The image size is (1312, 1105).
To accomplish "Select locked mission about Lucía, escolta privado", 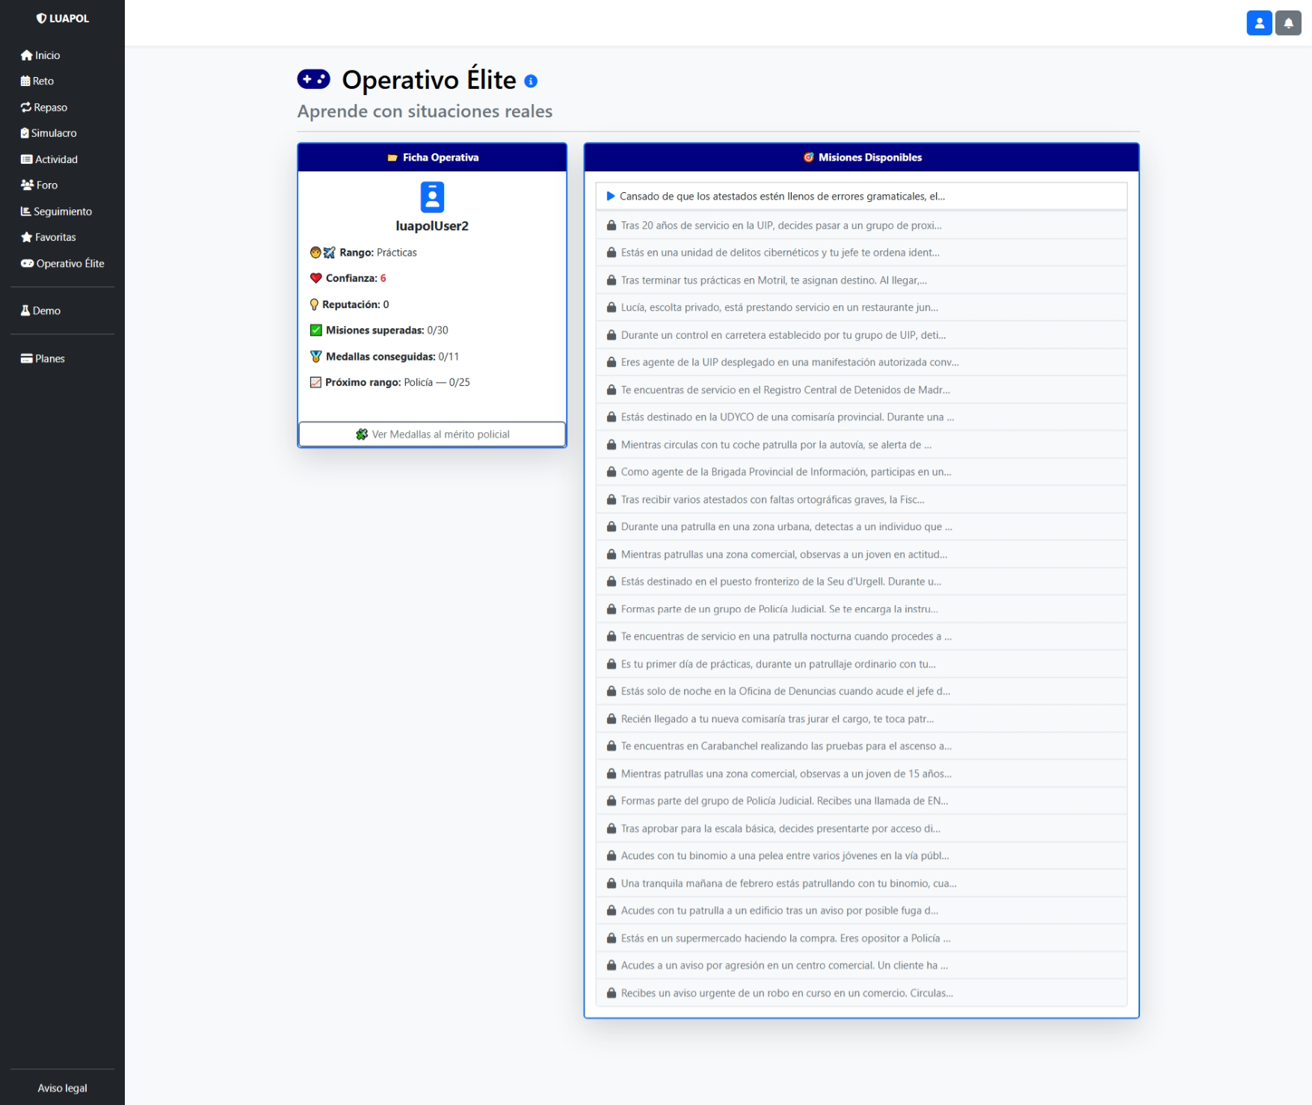I will (779, 307).
